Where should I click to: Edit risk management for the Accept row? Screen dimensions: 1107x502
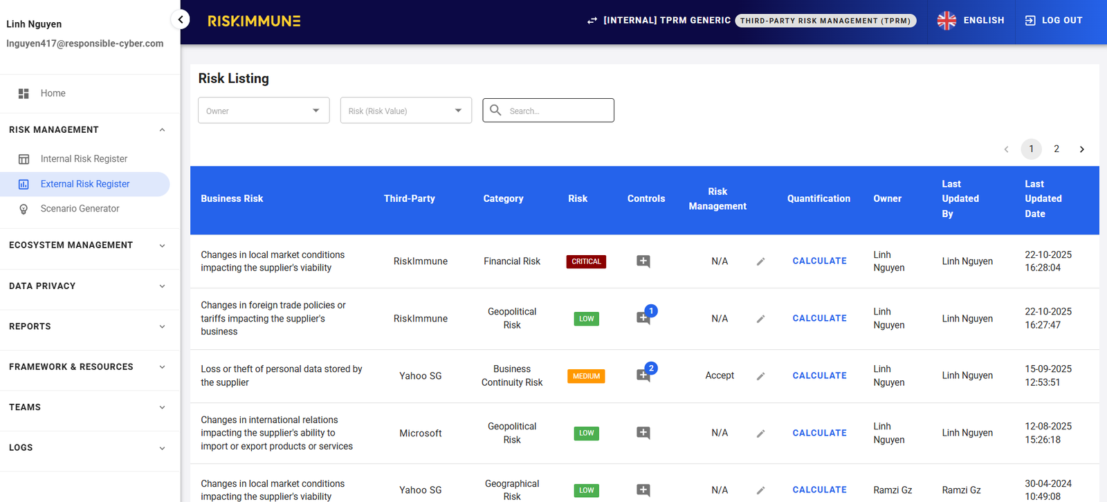(x=760, y=376)
